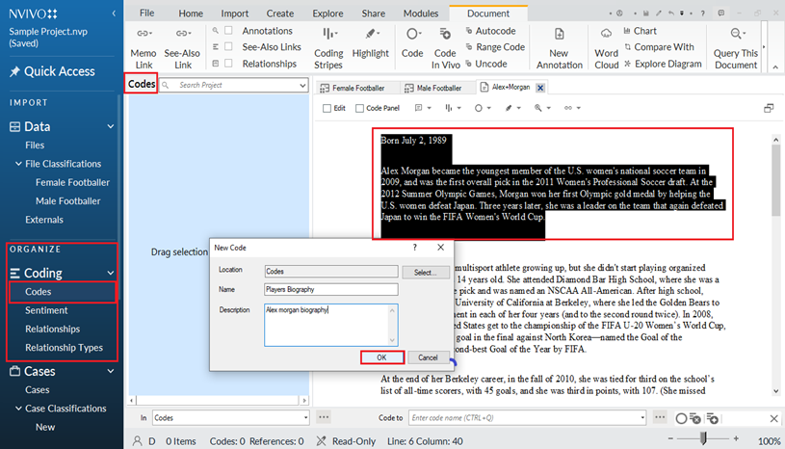Check the Annotations checkbox in ribbon
Viewport: 785px width, 449px height.
coord(228,31)
